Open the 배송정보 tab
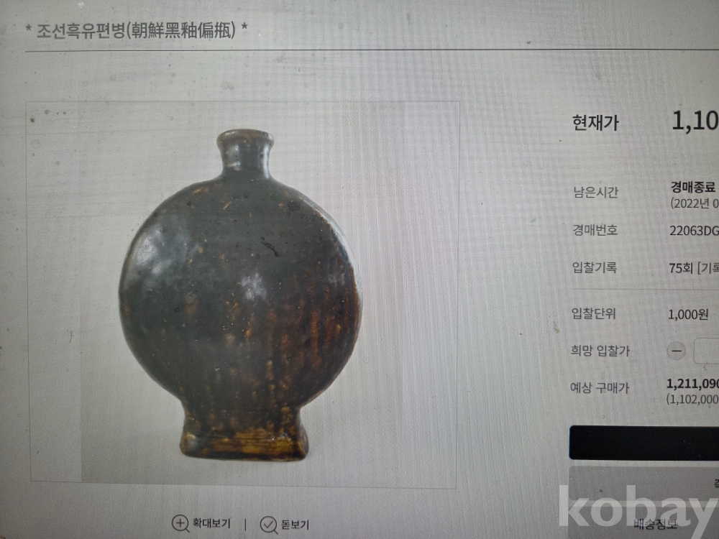 [x=654, y=524]
